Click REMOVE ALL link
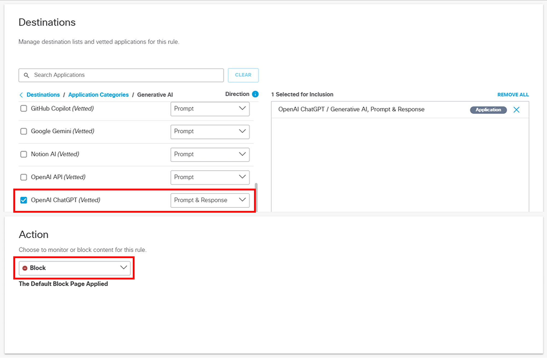The height and width of the screenshot is (358, 547). coord(513,95)
